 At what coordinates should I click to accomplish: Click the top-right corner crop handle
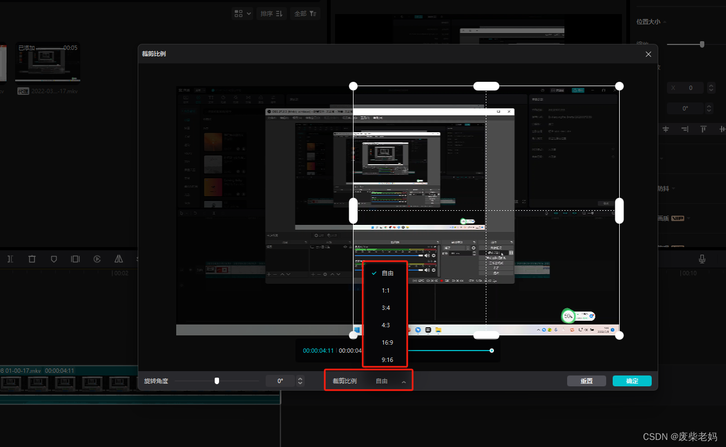(619, 86)
